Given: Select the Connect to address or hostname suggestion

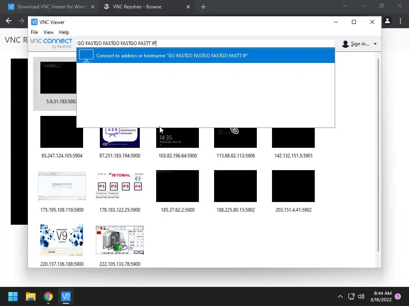Looking at the screenshot, I should click(206, 55).
